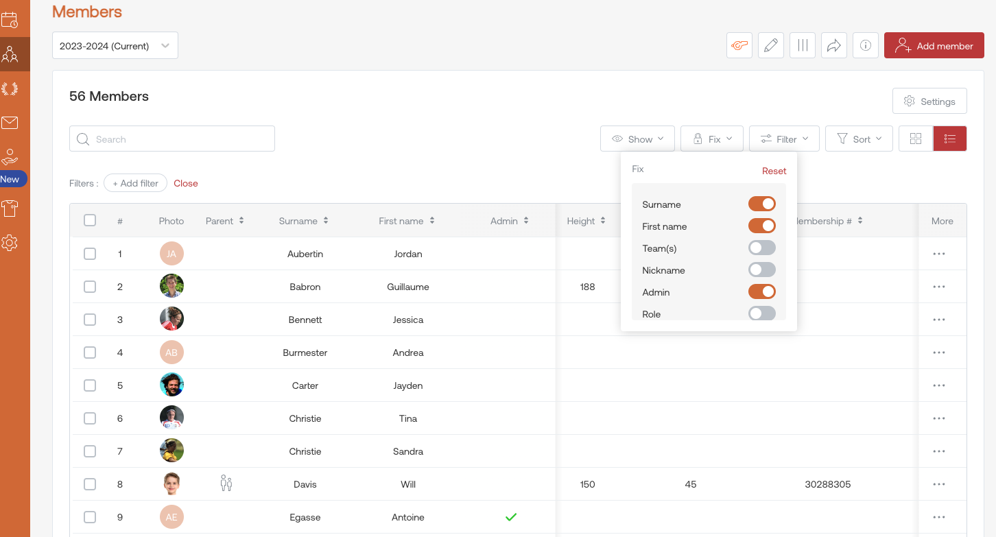The height and width of the screenshot is (537, 996).
Task: Sort by Parent column header
Action: pyautogui.click(x=225, y=221)
